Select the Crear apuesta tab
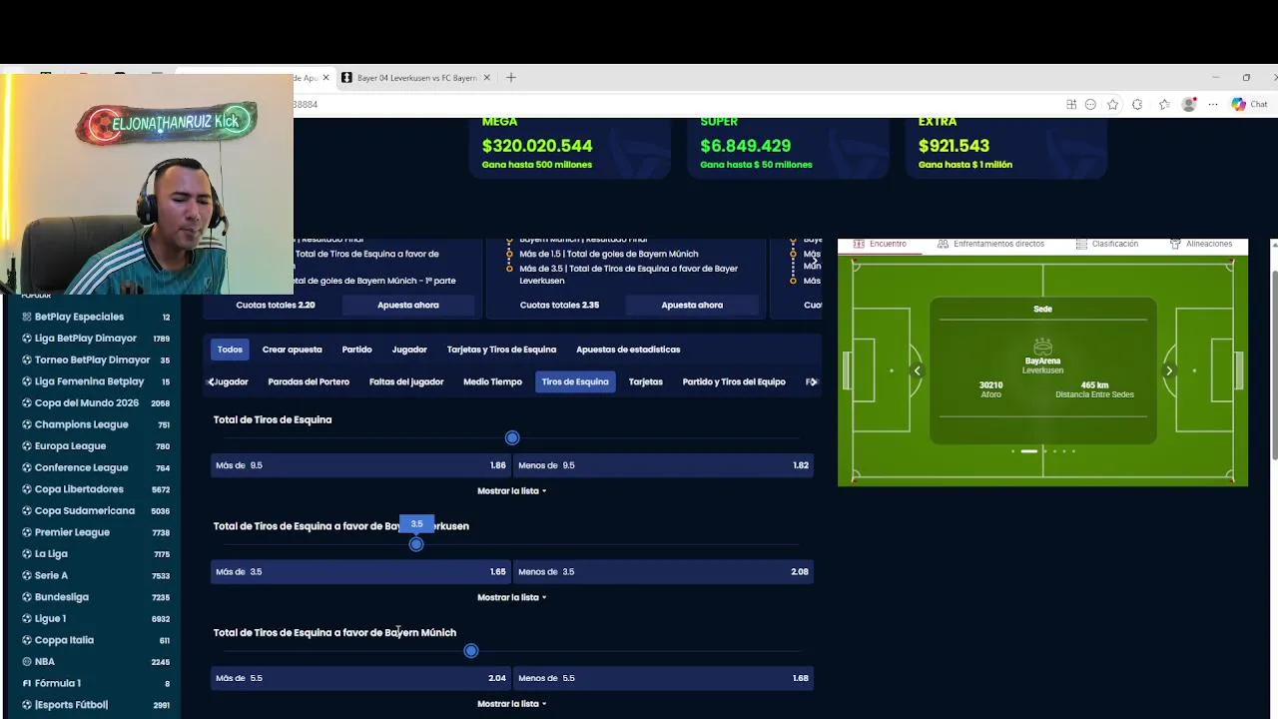 (x=292, y=350)
